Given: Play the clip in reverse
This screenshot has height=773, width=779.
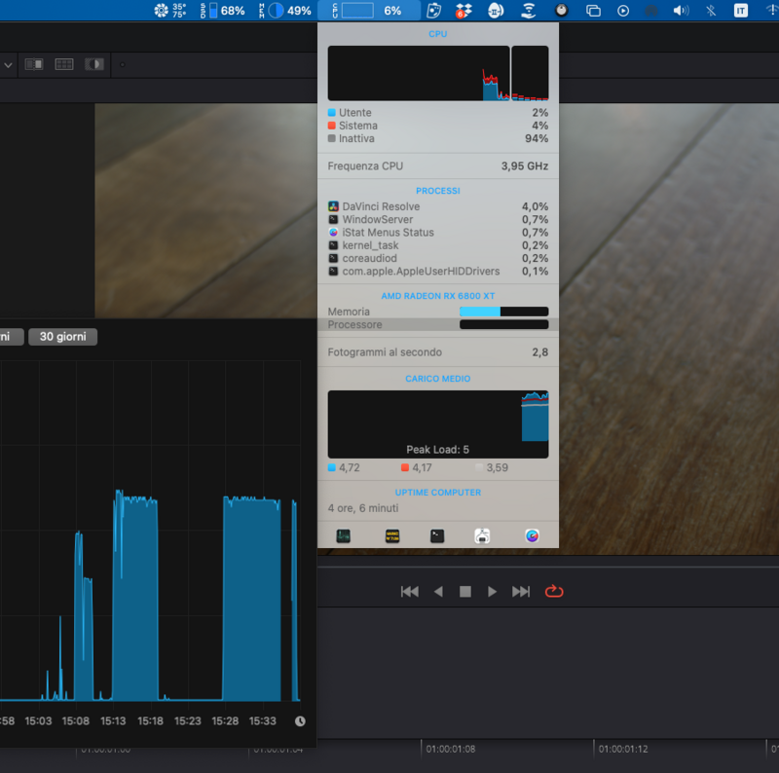Looking at the screenshot, I should [x=438, y=591].
